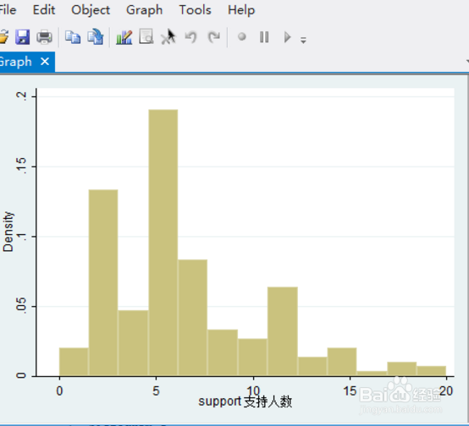Click the tallest histogram bar near 5
469x426 pixels.
(163, 243)
